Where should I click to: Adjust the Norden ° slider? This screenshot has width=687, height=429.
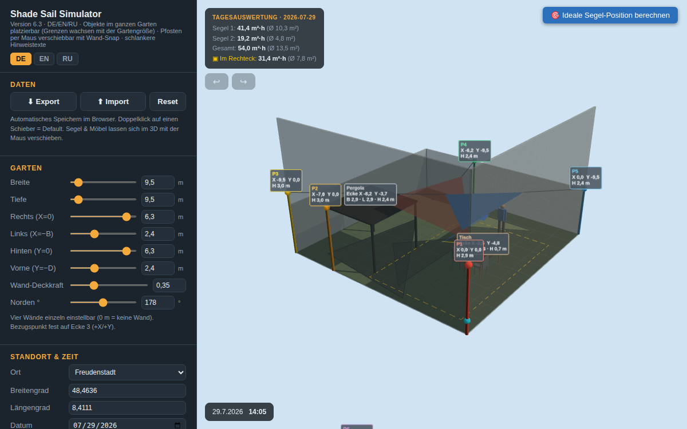(103, 303)
